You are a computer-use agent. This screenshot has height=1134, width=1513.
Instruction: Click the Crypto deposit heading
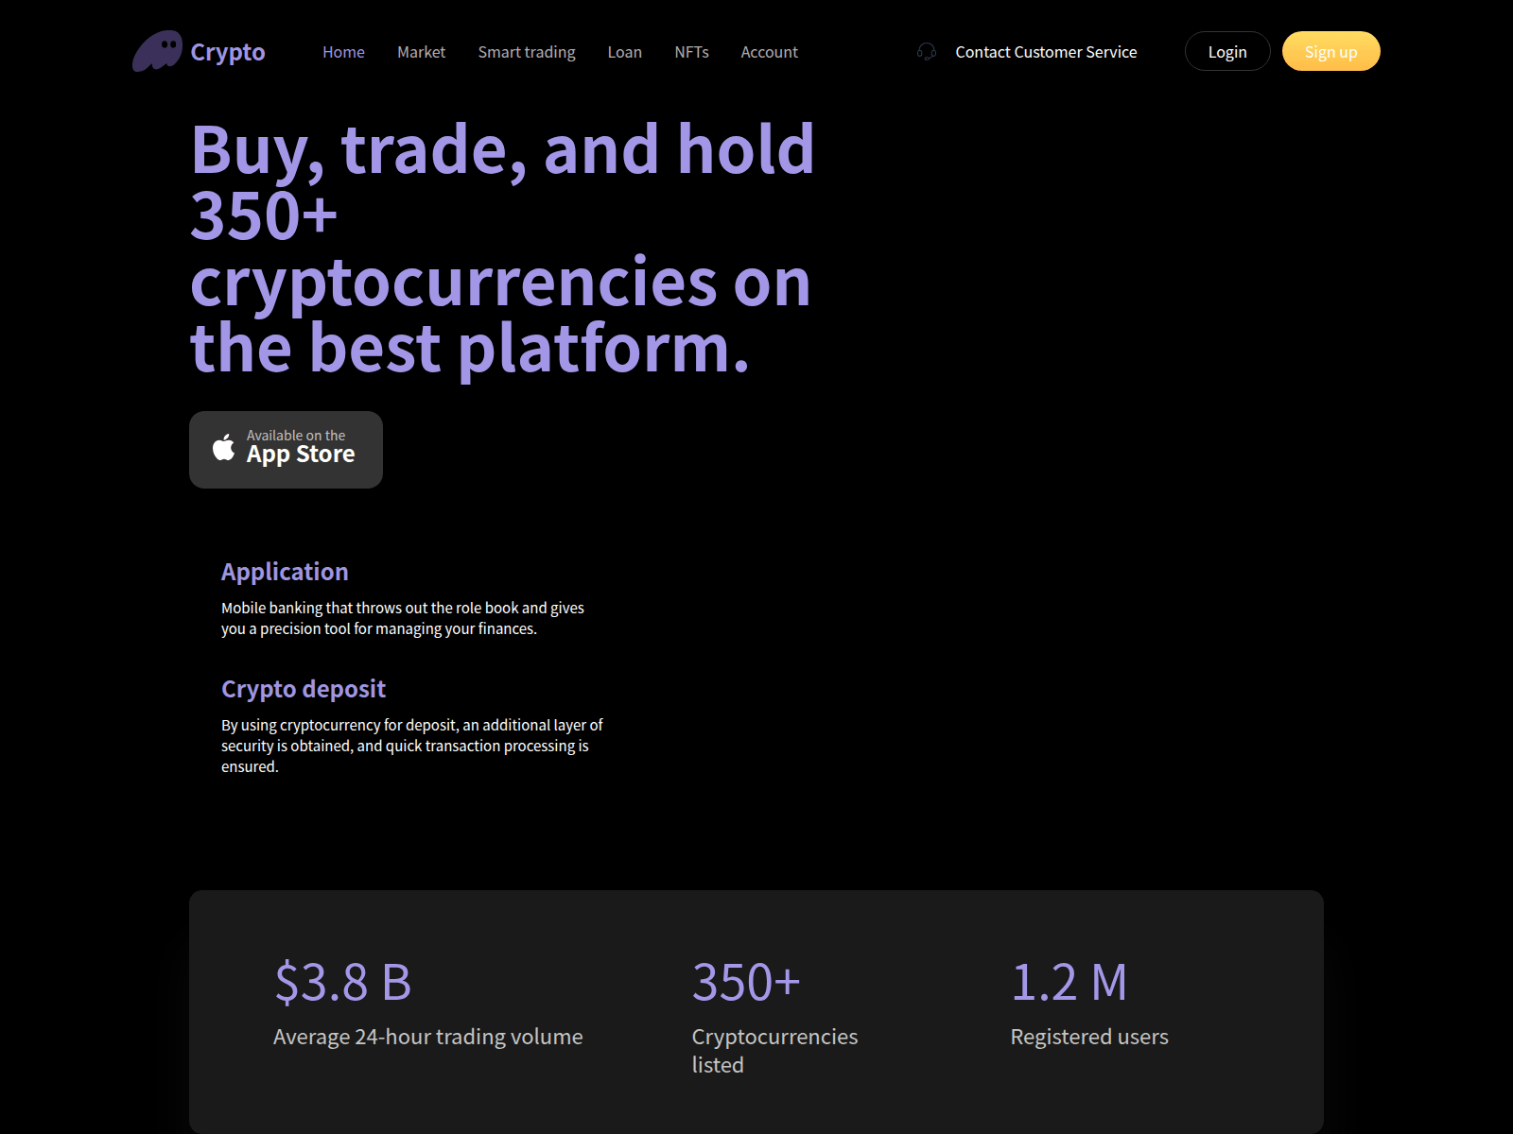click(x=303, y=689)
